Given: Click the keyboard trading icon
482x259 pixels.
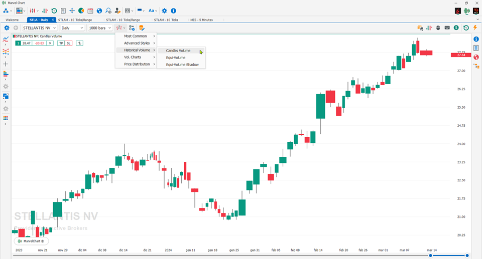Looking at the screenshot, I should click(x=447, y=28).
